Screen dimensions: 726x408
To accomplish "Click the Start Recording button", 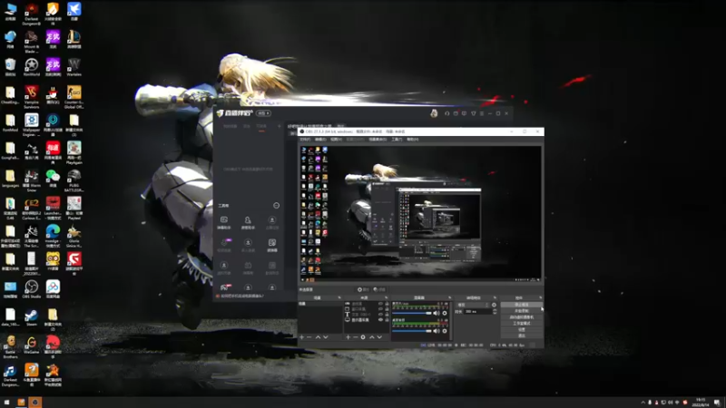I will point(522,311).
